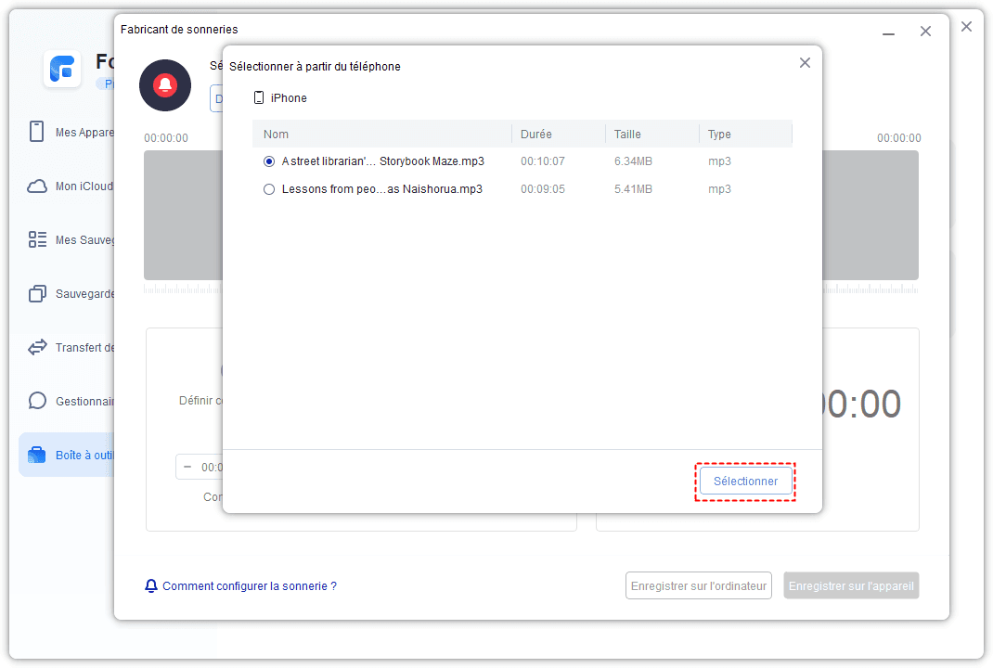Sort files by Durée column header
The image size is (993, 668).
(536, 135)
